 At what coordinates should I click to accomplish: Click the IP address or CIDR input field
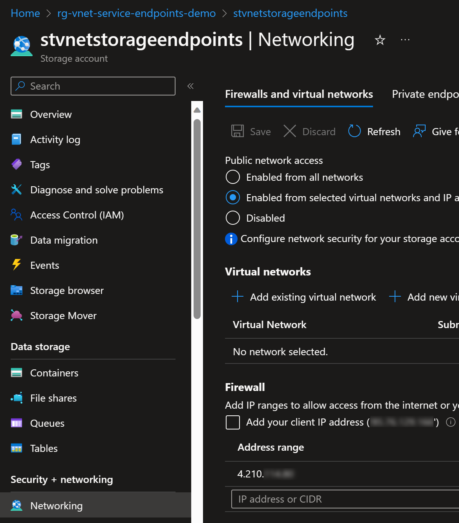[345, 499]
